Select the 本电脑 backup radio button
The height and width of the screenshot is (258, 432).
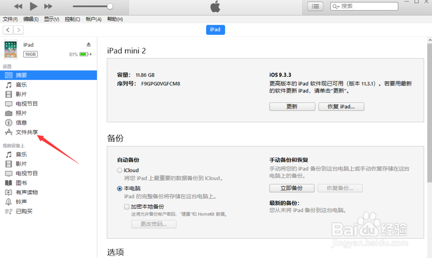[x=120, y=188]
